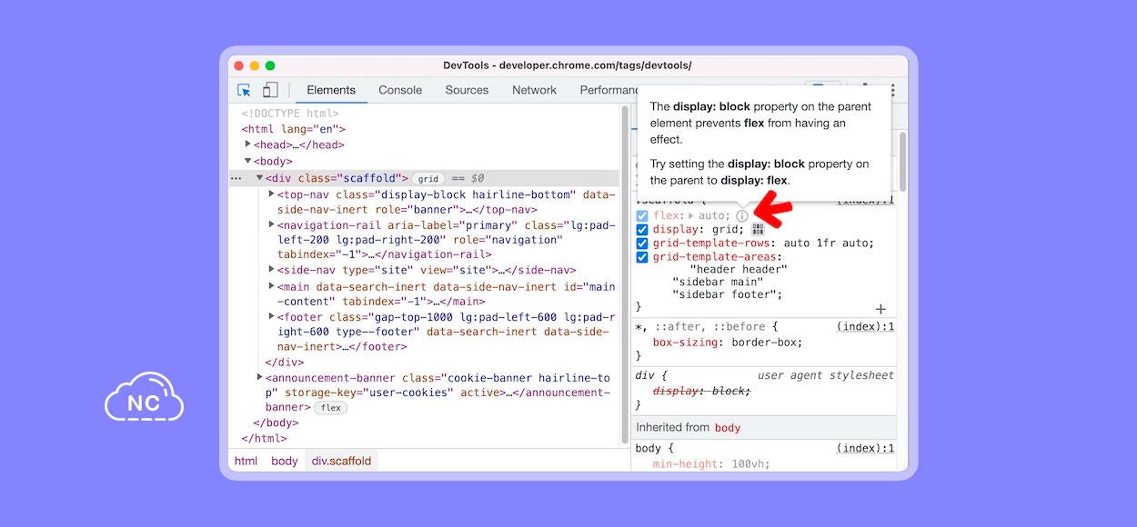Click the grid badge on div.scaffold
Image resolution: width=1137 pixels, height=527 pixels.
click(428, 179)
